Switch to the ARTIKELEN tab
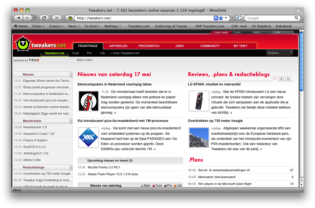The image size is (315, 208). (x=118, y=46)
